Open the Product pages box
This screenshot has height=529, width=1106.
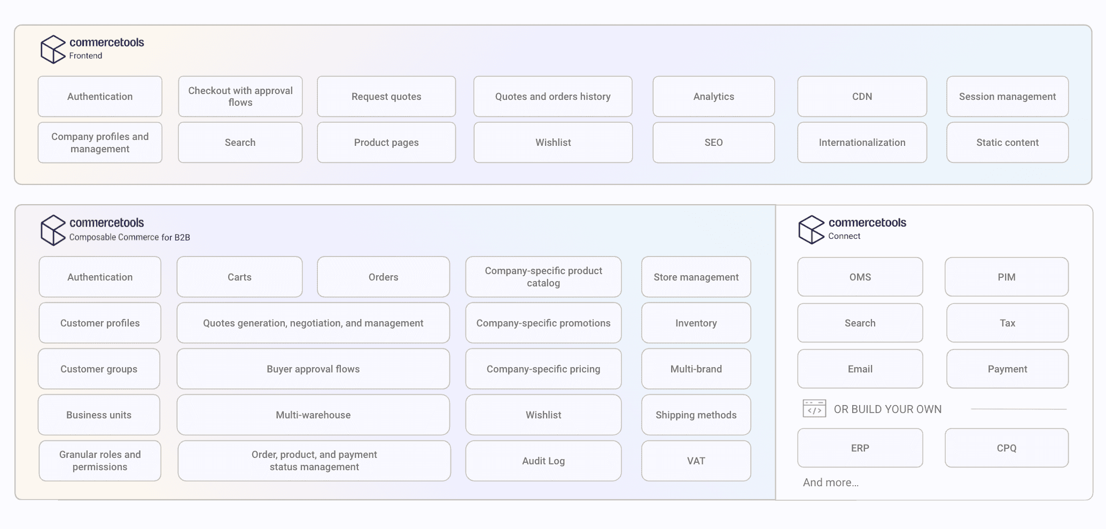386,143
